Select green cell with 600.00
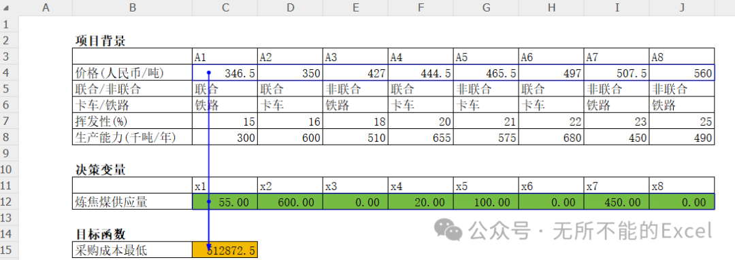735x260 pixels. (290, 202)
